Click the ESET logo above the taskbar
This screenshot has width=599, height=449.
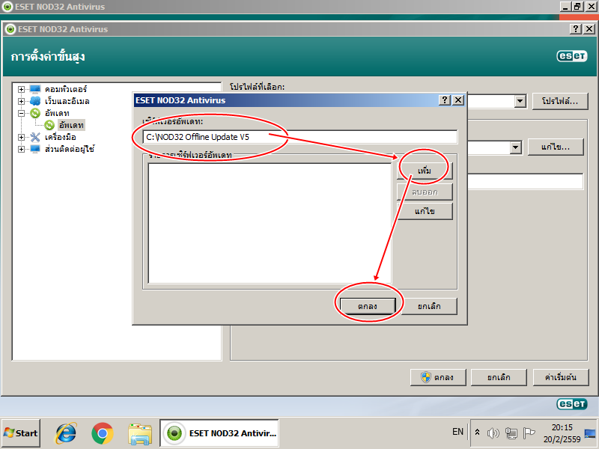pos(572,404)
